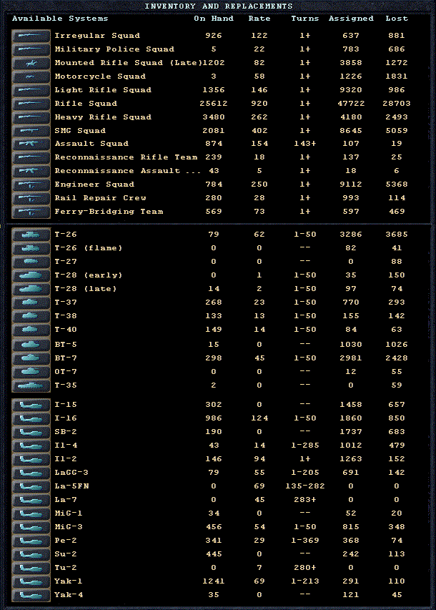
Task: Click the 'Rifle Squad' row name
Action: [86, 104]
